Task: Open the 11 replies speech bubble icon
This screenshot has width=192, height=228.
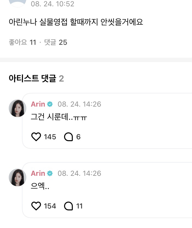Action: pos(68,206)
